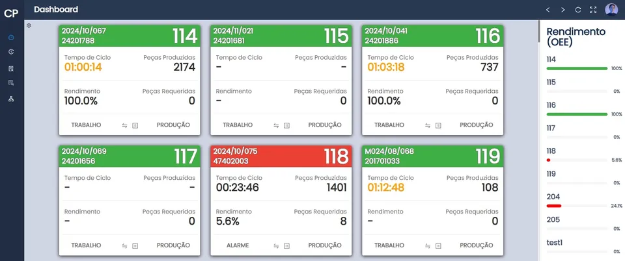Image resolution: width=625 pixels, height=261 pixels.
Task: Click swap arrows icon on machine 118 card
Action: (276, 246)
